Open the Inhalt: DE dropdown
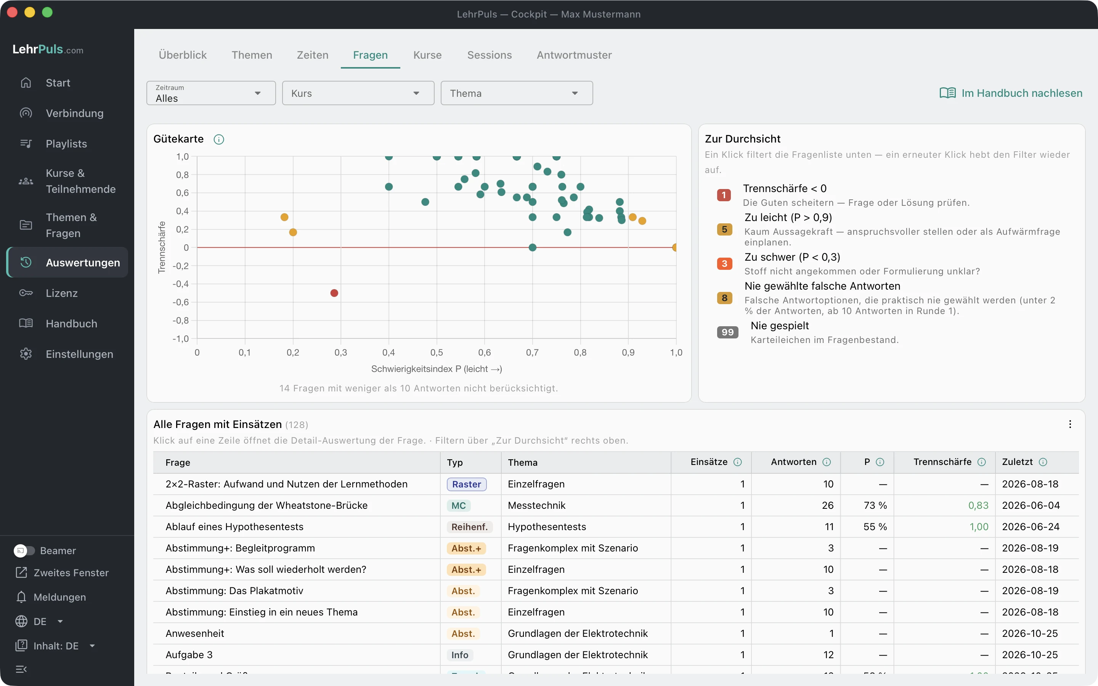Image resolution: width=1098 pixels, height=686 pixels. click(x=55, y=645)
